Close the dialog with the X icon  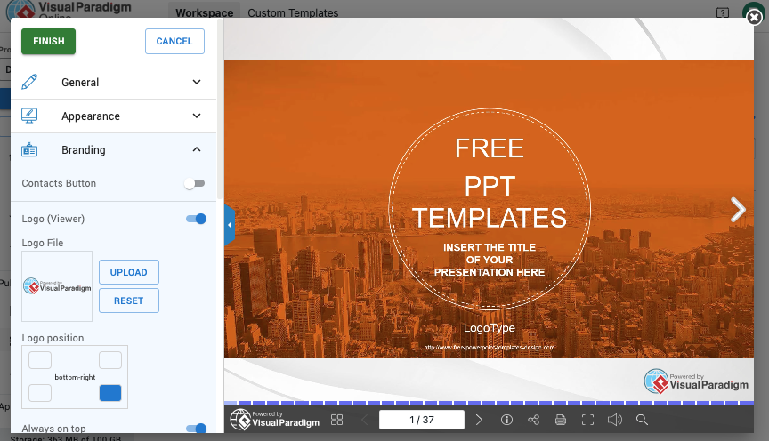click(x=754, y=18)
